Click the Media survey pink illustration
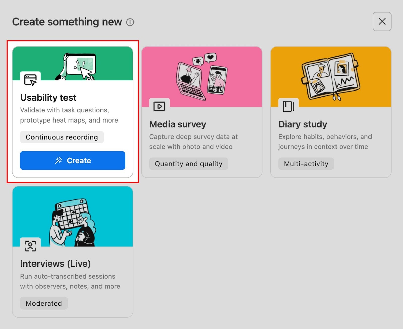 click(x=201, y=76)
